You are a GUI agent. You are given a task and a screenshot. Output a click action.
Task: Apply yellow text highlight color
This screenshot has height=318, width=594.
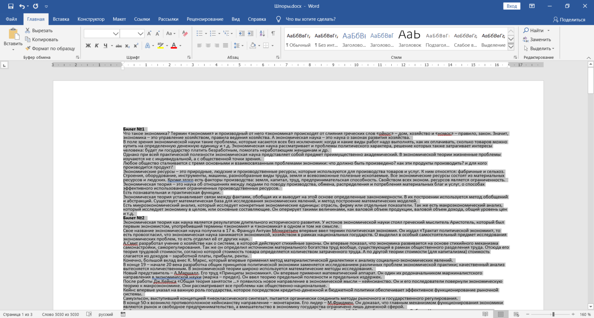pyautogui.click(x=161, y=46)
